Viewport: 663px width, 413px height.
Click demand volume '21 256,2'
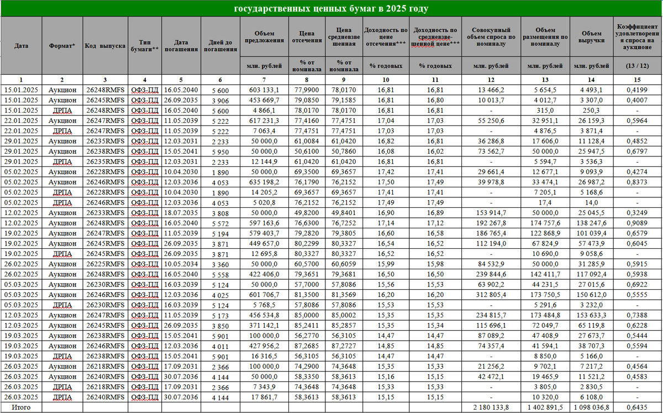tap(491, 367)
